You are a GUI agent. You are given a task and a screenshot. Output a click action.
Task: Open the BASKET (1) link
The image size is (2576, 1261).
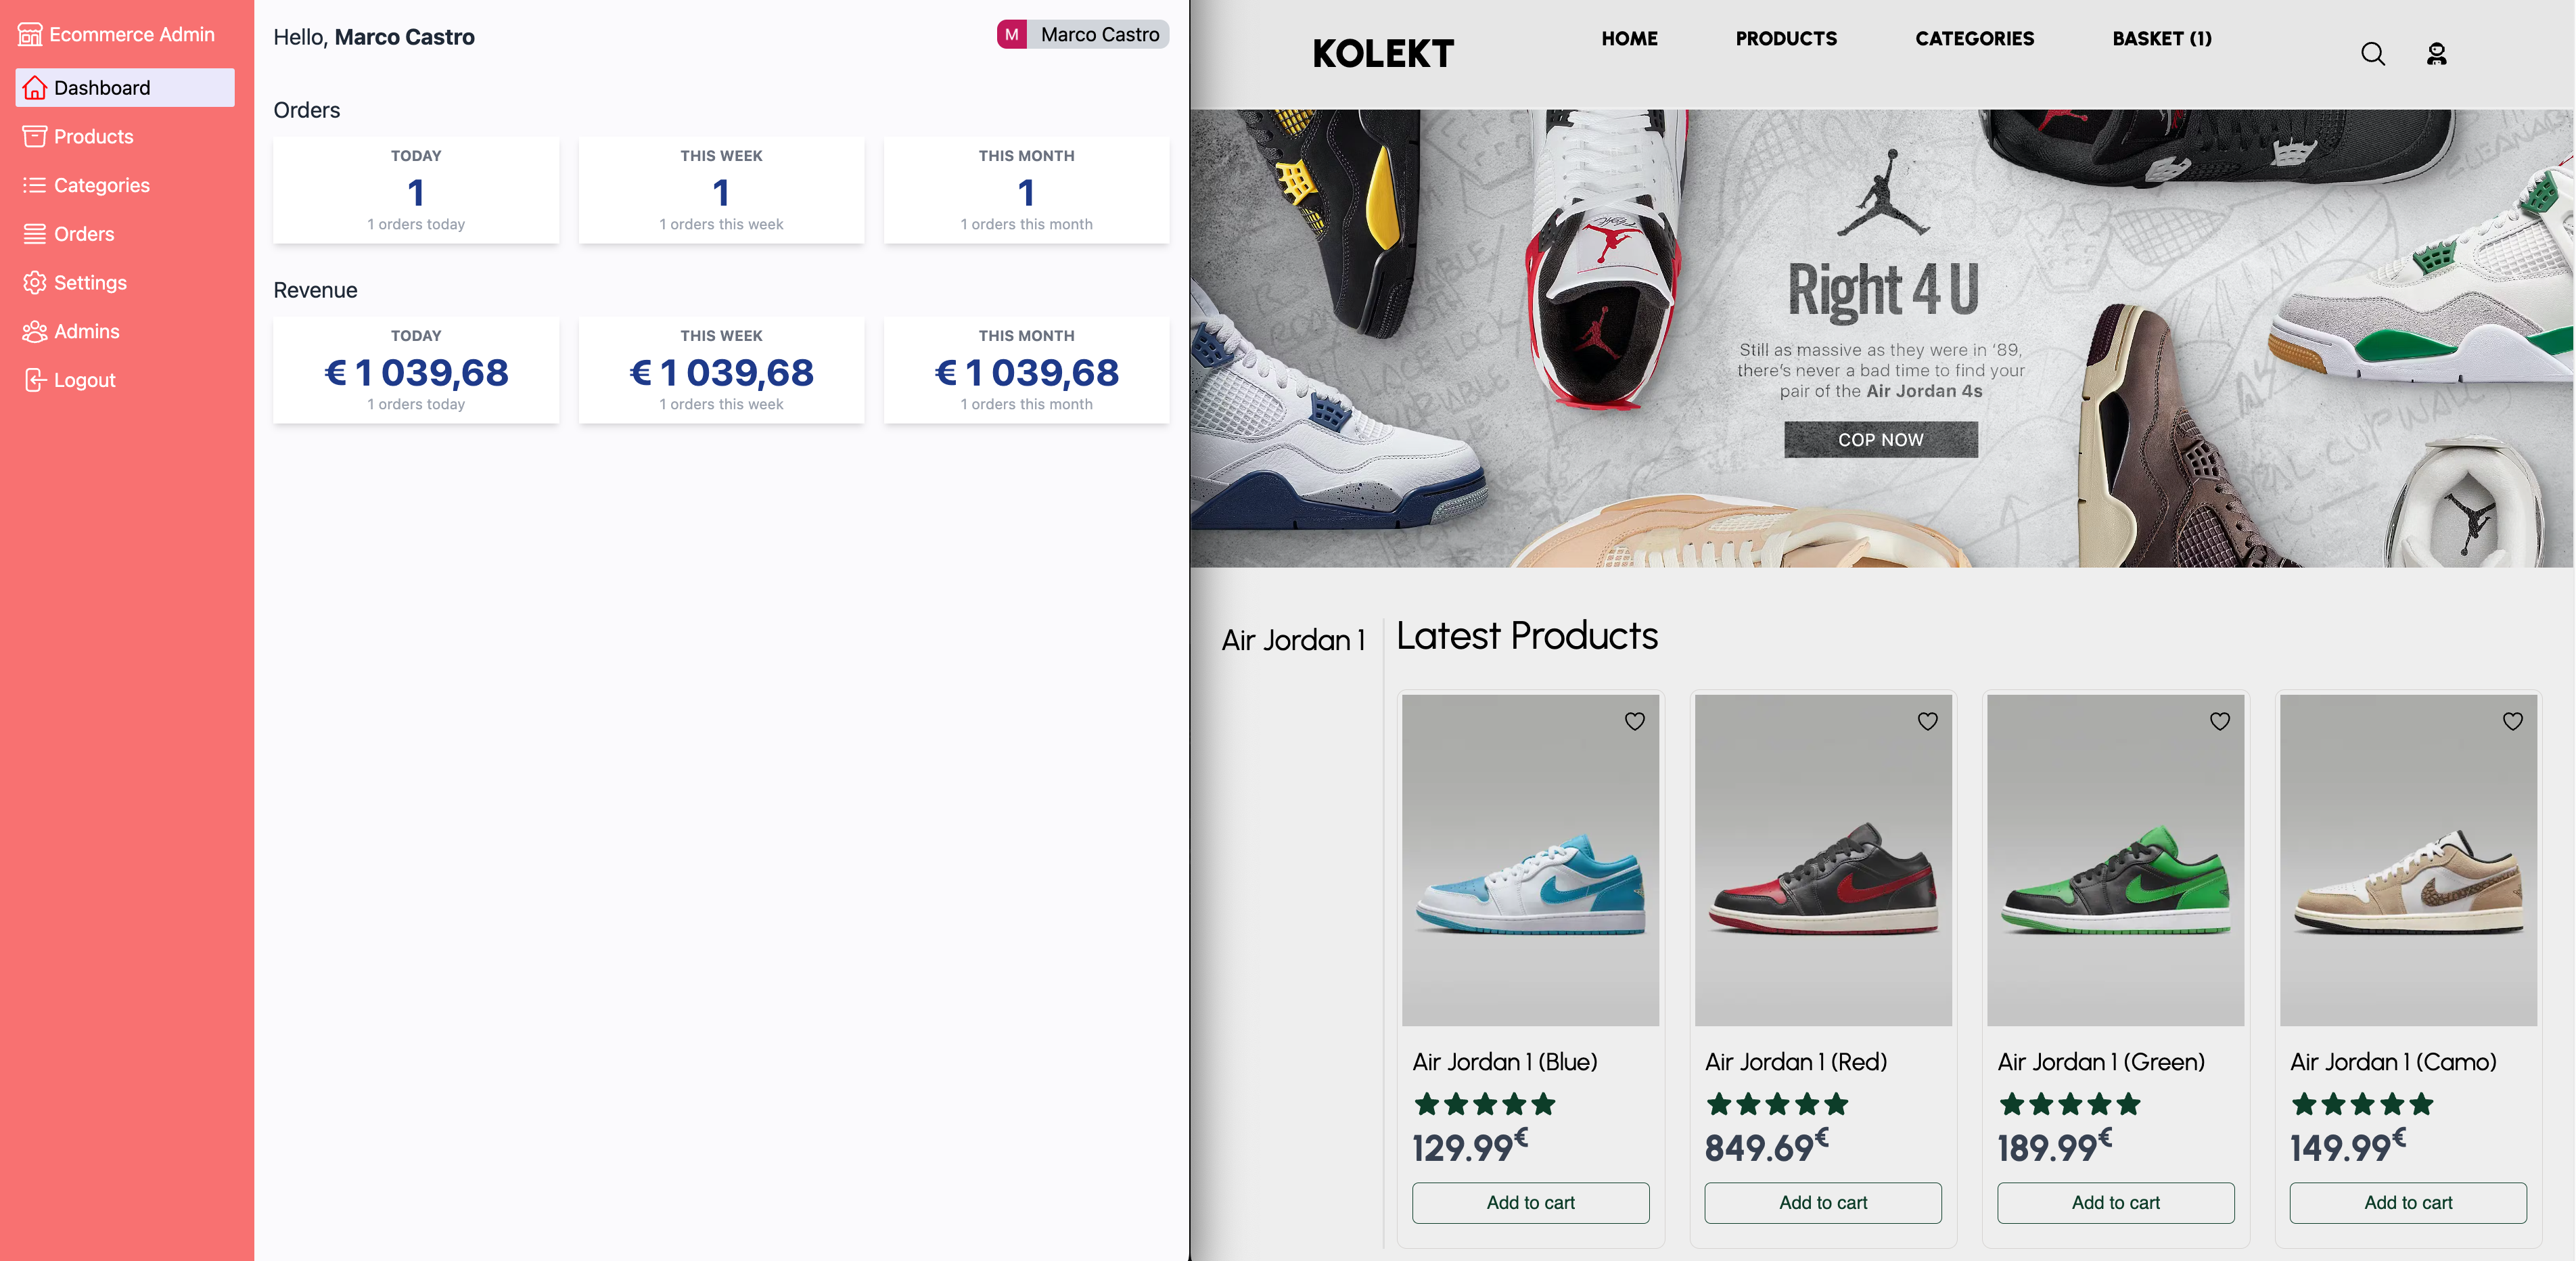point(2162,39)
